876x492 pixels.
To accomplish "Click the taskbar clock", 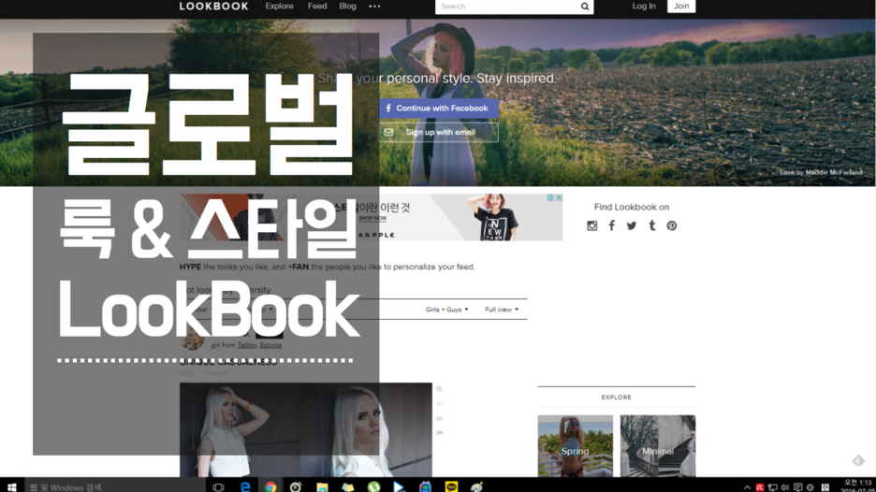I will point(857,485).
